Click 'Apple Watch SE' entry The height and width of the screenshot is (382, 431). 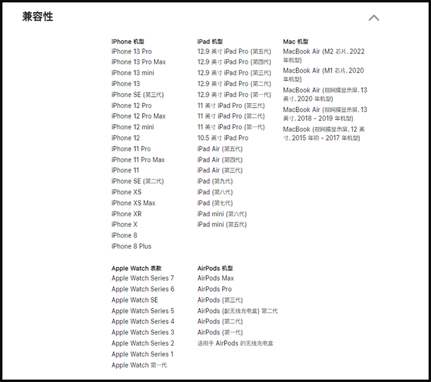[135, 300]
